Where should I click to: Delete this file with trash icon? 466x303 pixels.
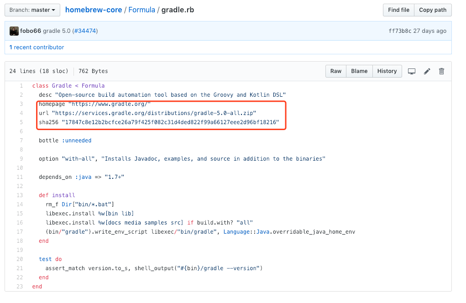442,71
